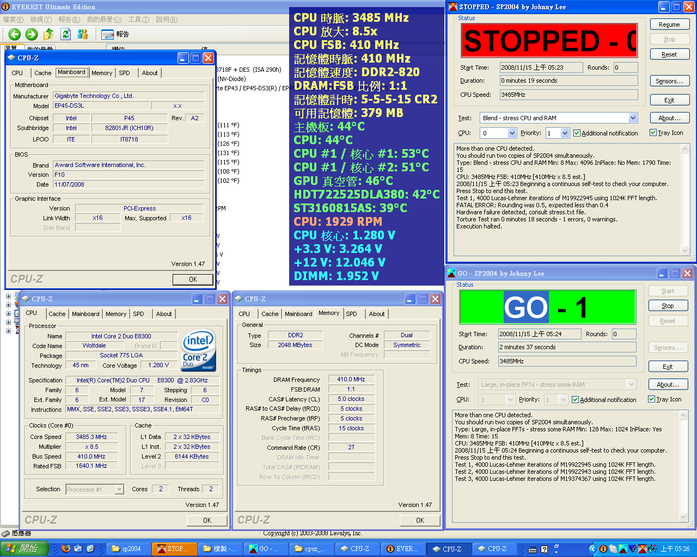The height and width of the screenshot is (557, 697).
Task: Open the Priority dropdown in GO SP2004 window
Action: click(x=563, y=399)
